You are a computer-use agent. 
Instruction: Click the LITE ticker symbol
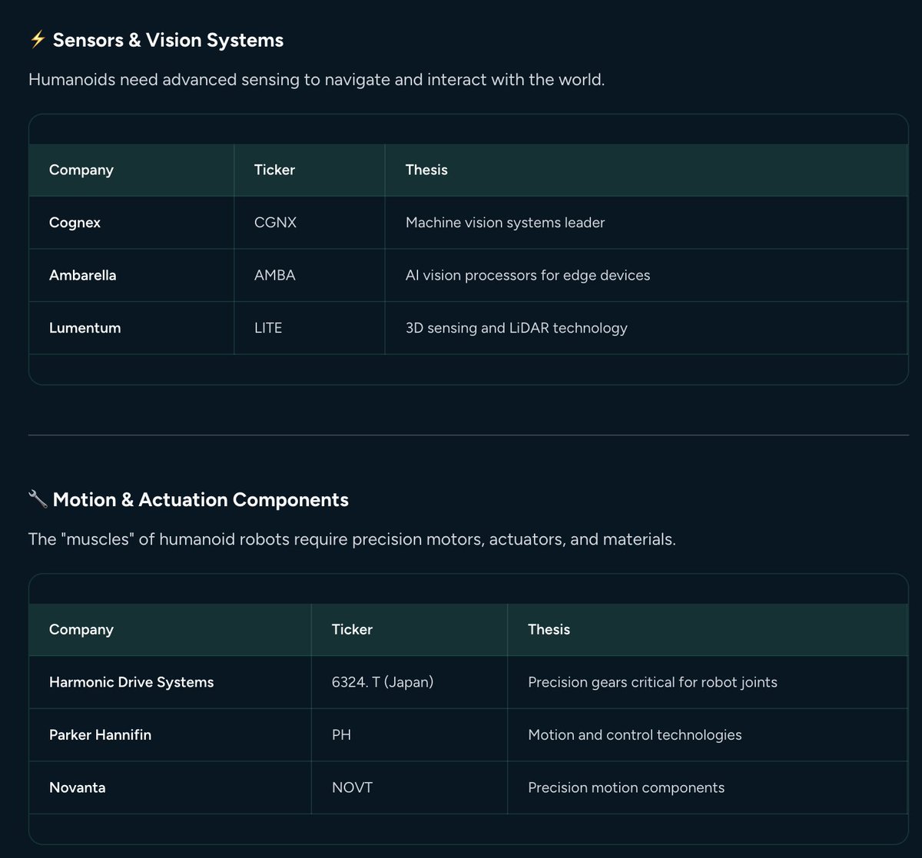(268, 328)
